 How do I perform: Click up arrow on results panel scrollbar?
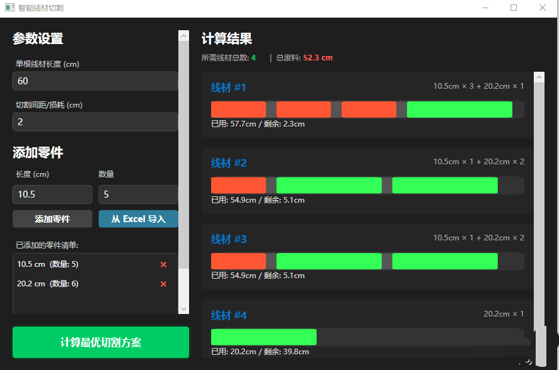pyautogui.click(x=539, y=77)
